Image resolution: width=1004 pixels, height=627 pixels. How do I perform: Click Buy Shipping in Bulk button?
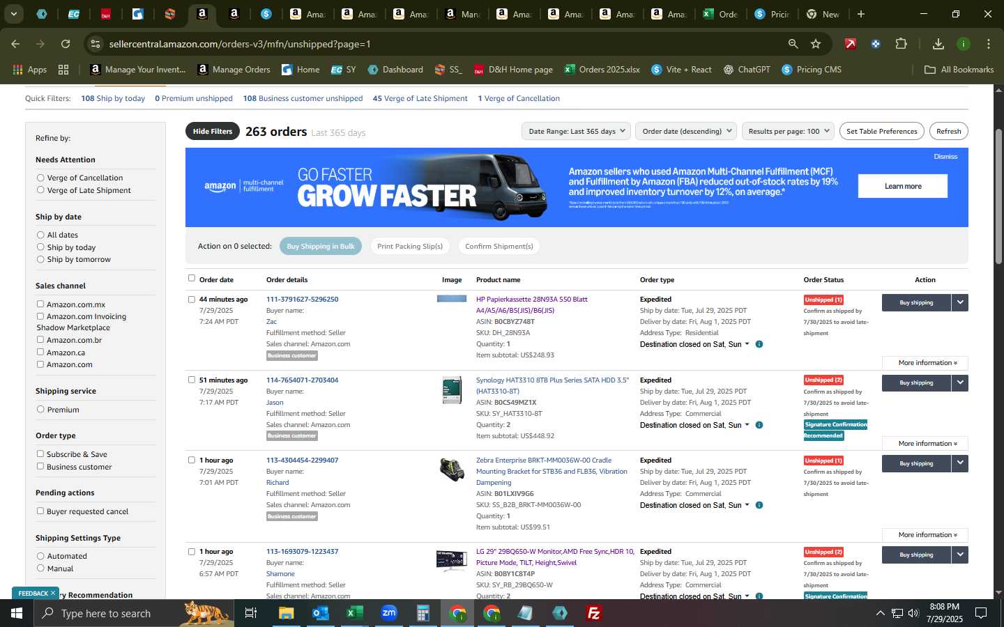click(321, 246)
